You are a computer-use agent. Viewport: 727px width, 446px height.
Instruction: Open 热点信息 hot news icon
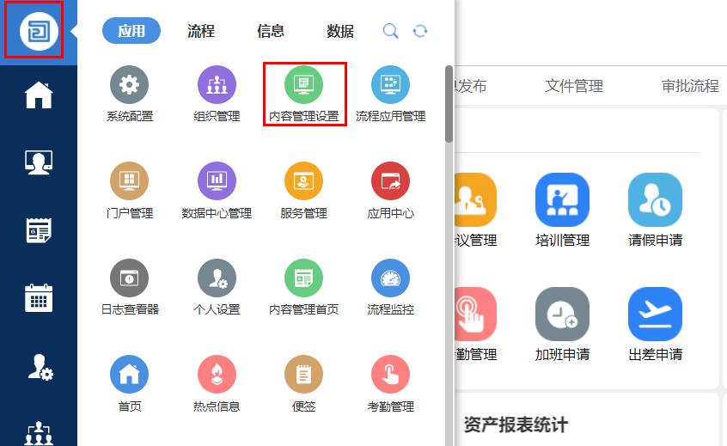click(217, 375)
